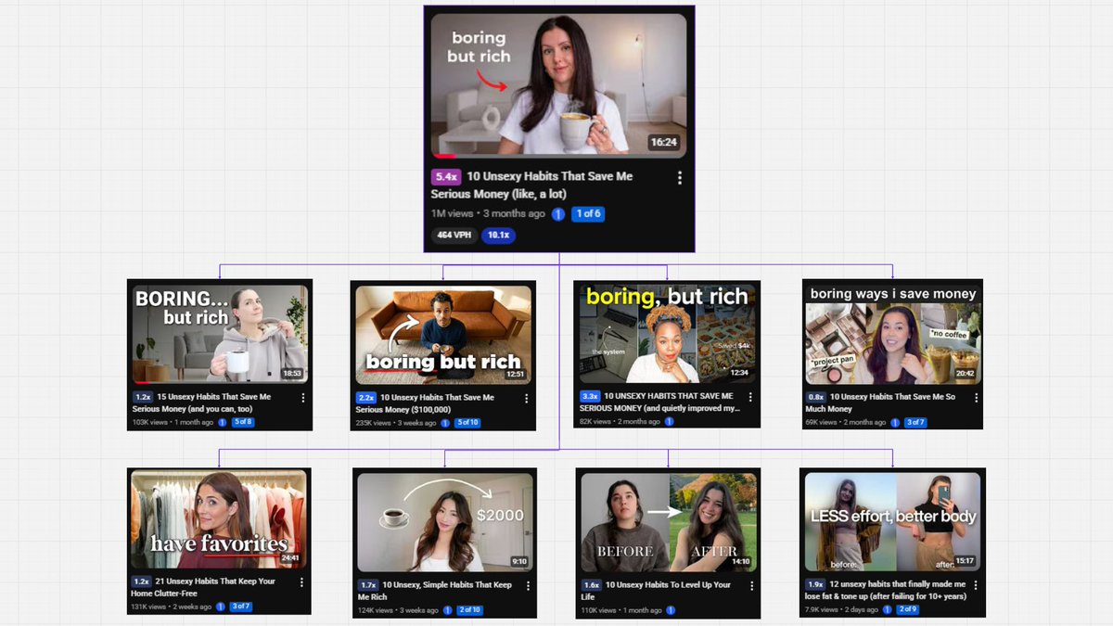Click the 1.7x multiplier badge
This screenshot has height=626, width=1113.
[x=367, y=585]
